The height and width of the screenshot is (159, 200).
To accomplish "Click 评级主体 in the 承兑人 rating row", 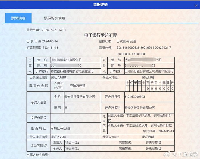I will tap(72, 148).
